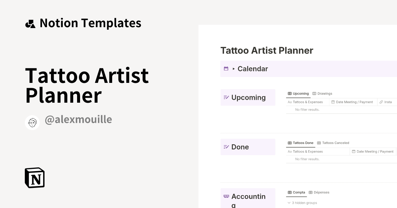Click the alexmouille avatar thumbnail
The height and width of the screenshot is (208, 397).
click(x=32, y=122)
